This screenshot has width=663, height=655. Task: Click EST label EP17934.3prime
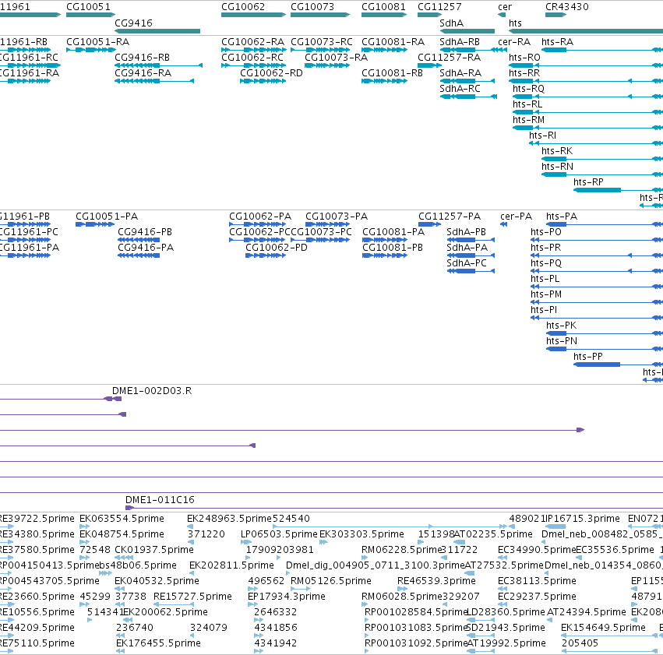point(287,597)
